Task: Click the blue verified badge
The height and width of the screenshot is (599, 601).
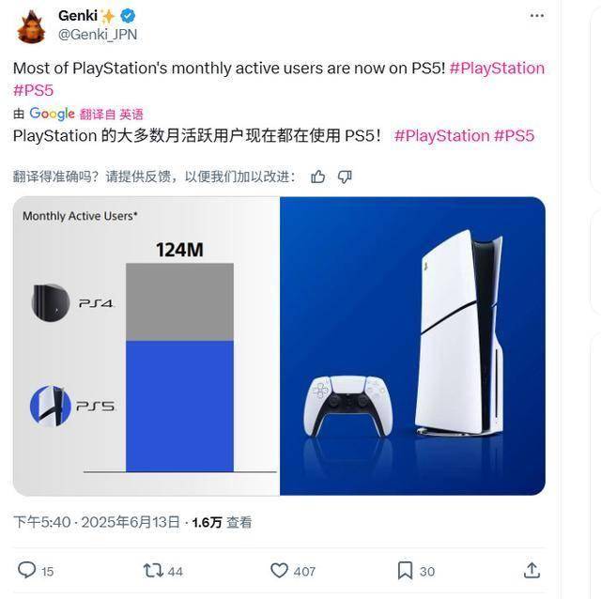Action: (128, 16)
